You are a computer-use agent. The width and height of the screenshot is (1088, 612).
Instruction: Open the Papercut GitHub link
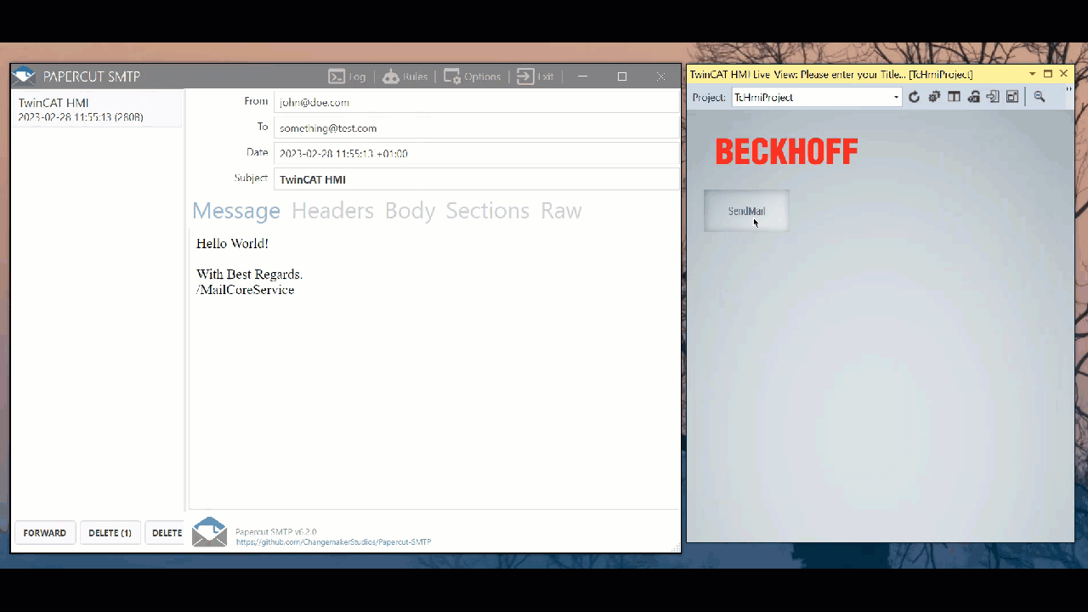[x=333, y=542]
